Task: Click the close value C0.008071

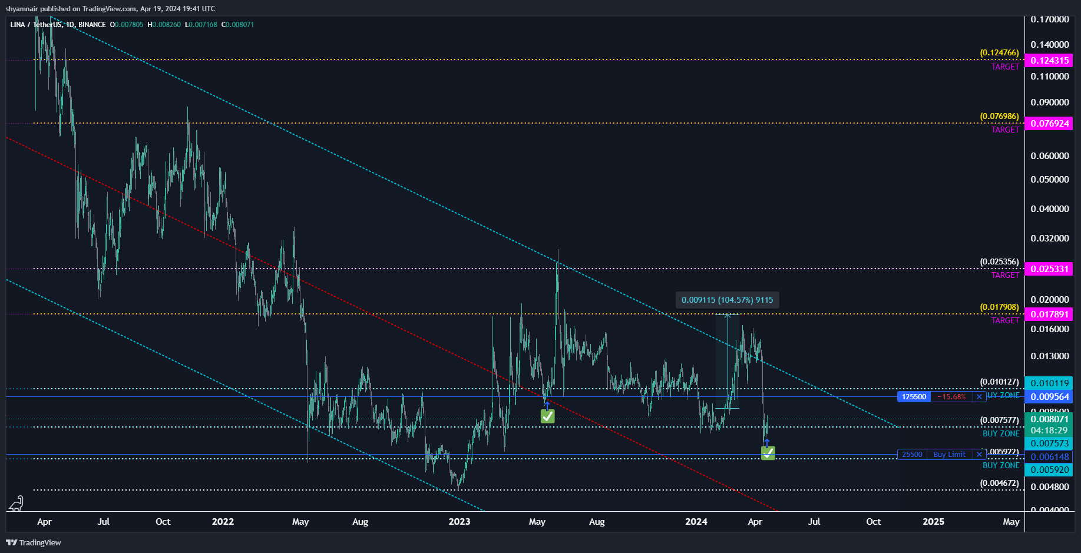Action: coord(237,25)
